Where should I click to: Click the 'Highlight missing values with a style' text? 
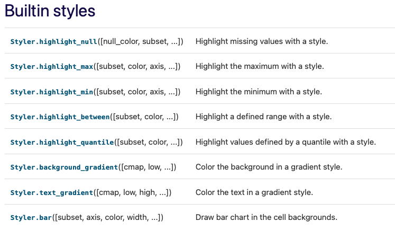[x=262, y=41]
